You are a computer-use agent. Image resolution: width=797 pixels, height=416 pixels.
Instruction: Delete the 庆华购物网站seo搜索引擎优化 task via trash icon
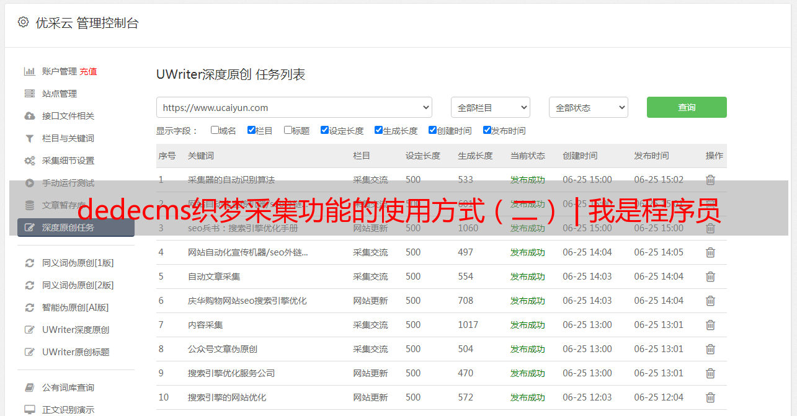click(x=711, y=301)
